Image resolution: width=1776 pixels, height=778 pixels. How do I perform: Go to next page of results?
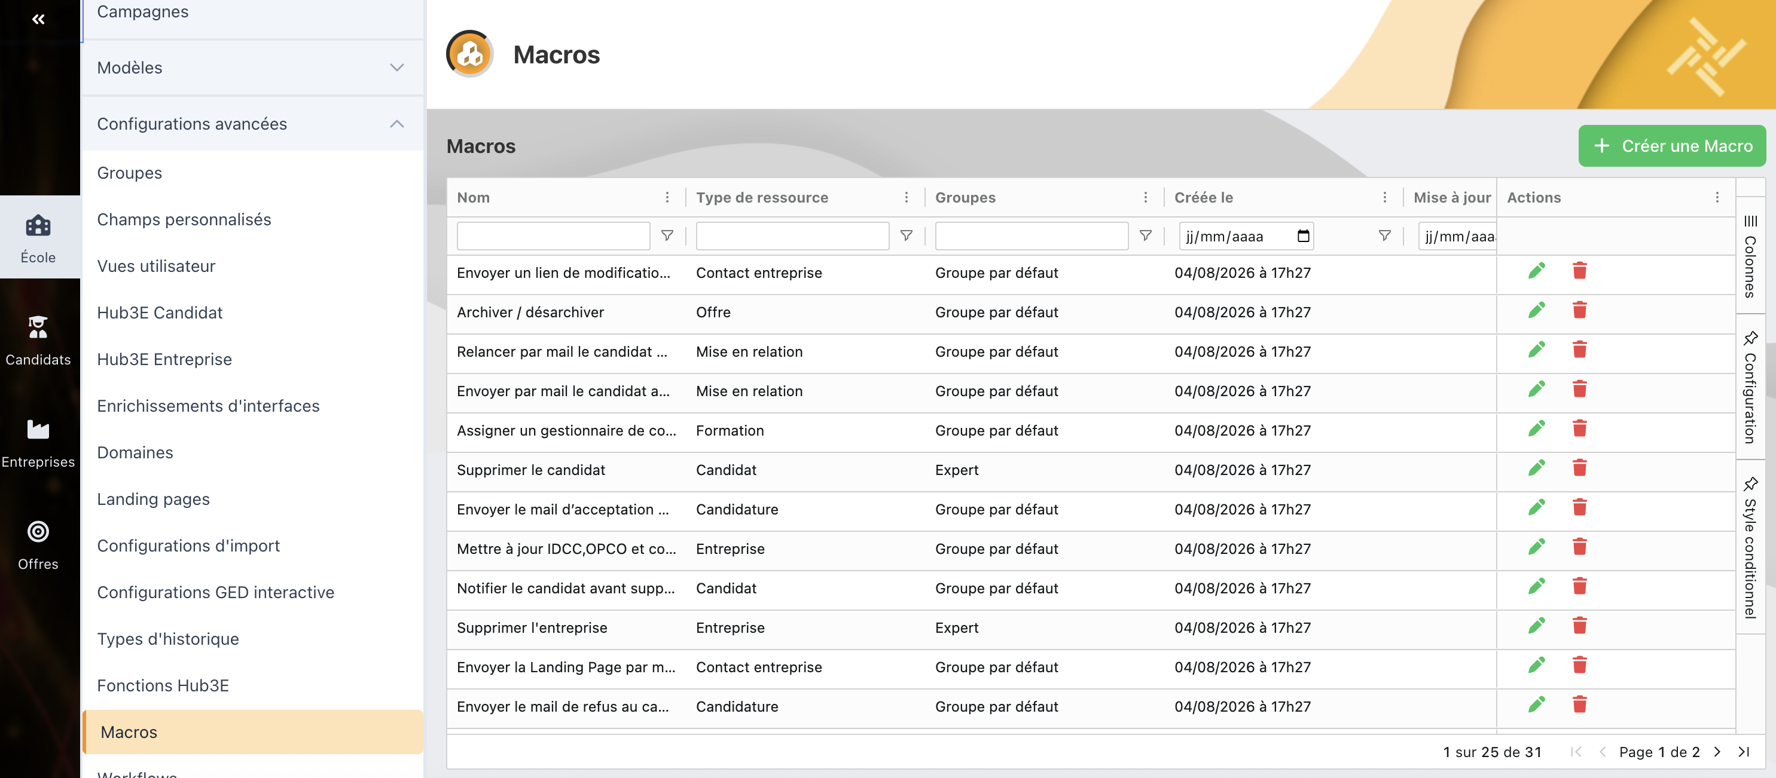[1717, 752]
